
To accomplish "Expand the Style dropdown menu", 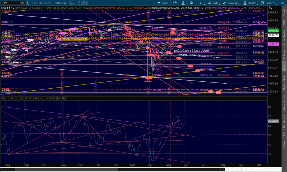I will coord(214,3).
